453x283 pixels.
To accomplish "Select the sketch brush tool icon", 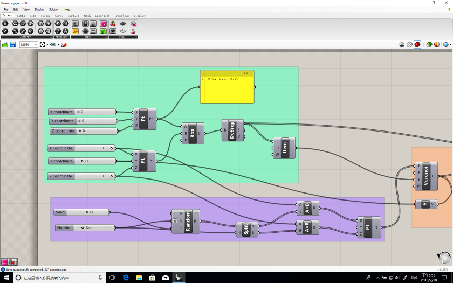I will (64, 44).
